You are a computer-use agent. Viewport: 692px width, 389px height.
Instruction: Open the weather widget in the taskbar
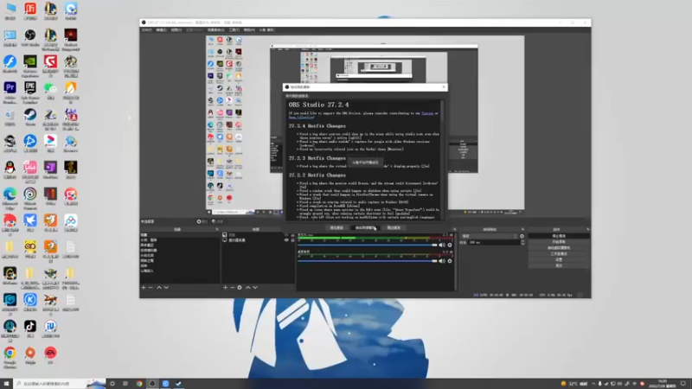click(573, 384)
